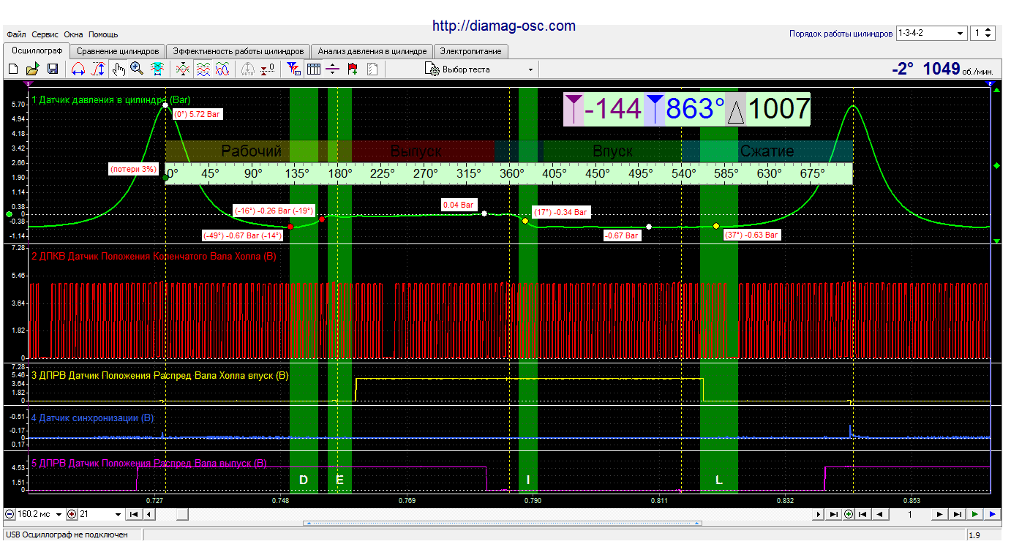1011x544 pixels.
Task: Click green band label L
Action: 719,480
